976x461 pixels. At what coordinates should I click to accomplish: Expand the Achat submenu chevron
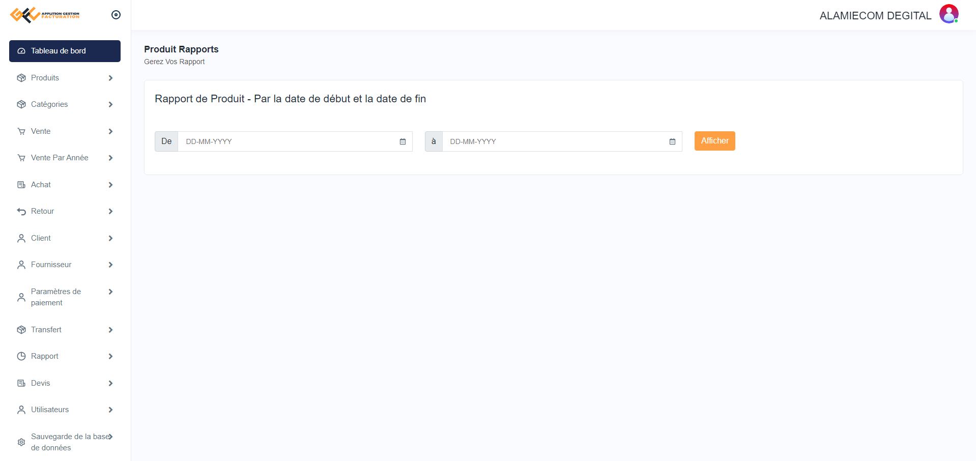110,185
